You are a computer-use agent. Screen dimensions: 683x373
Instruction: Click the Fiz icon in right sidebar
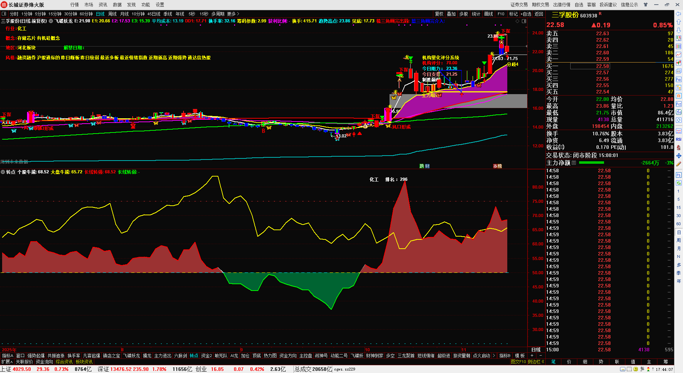click(679, 104)
